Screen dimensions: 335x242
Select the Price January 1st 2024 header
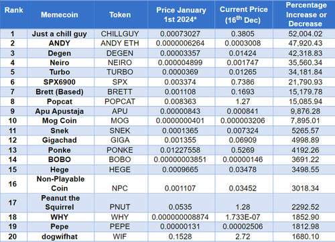[x=181, y=15]
